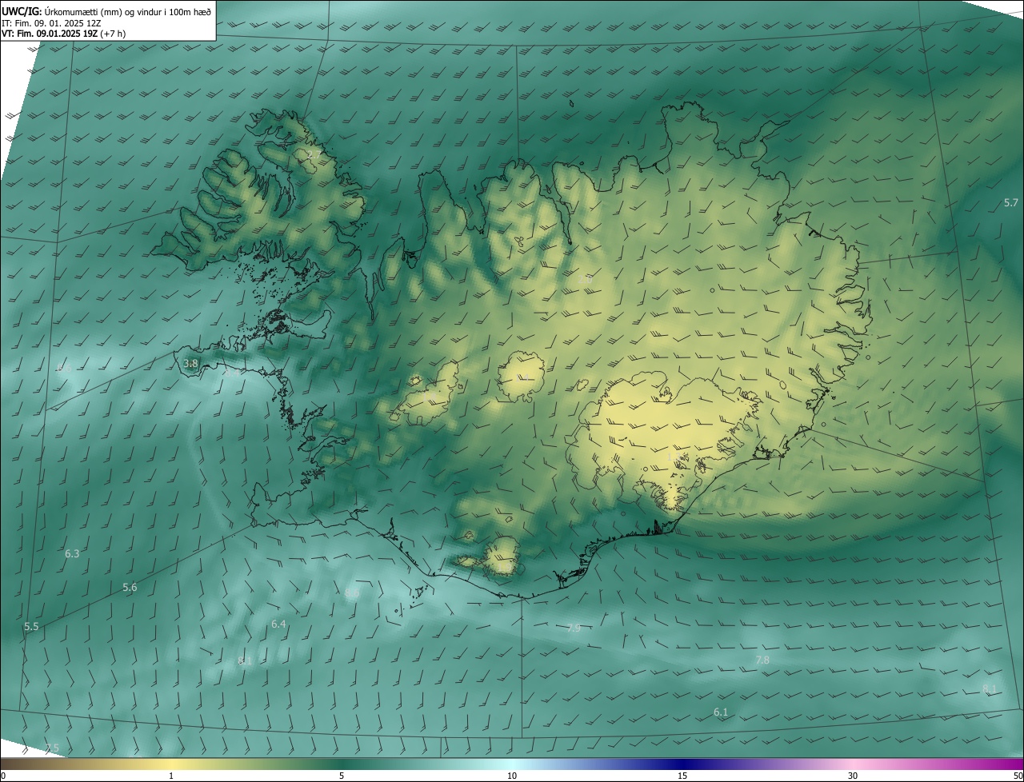Select the 'VT: Fim. 09.01.2025 19Z (+7 h)' line
This screenshot has width=1024, height=782.
64,34
